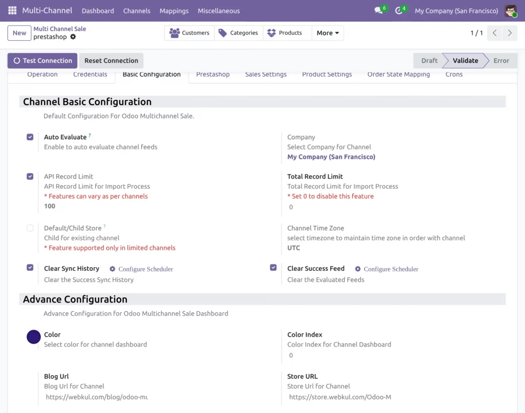
Task: Expand the More dropdown button
Action: 328,33
